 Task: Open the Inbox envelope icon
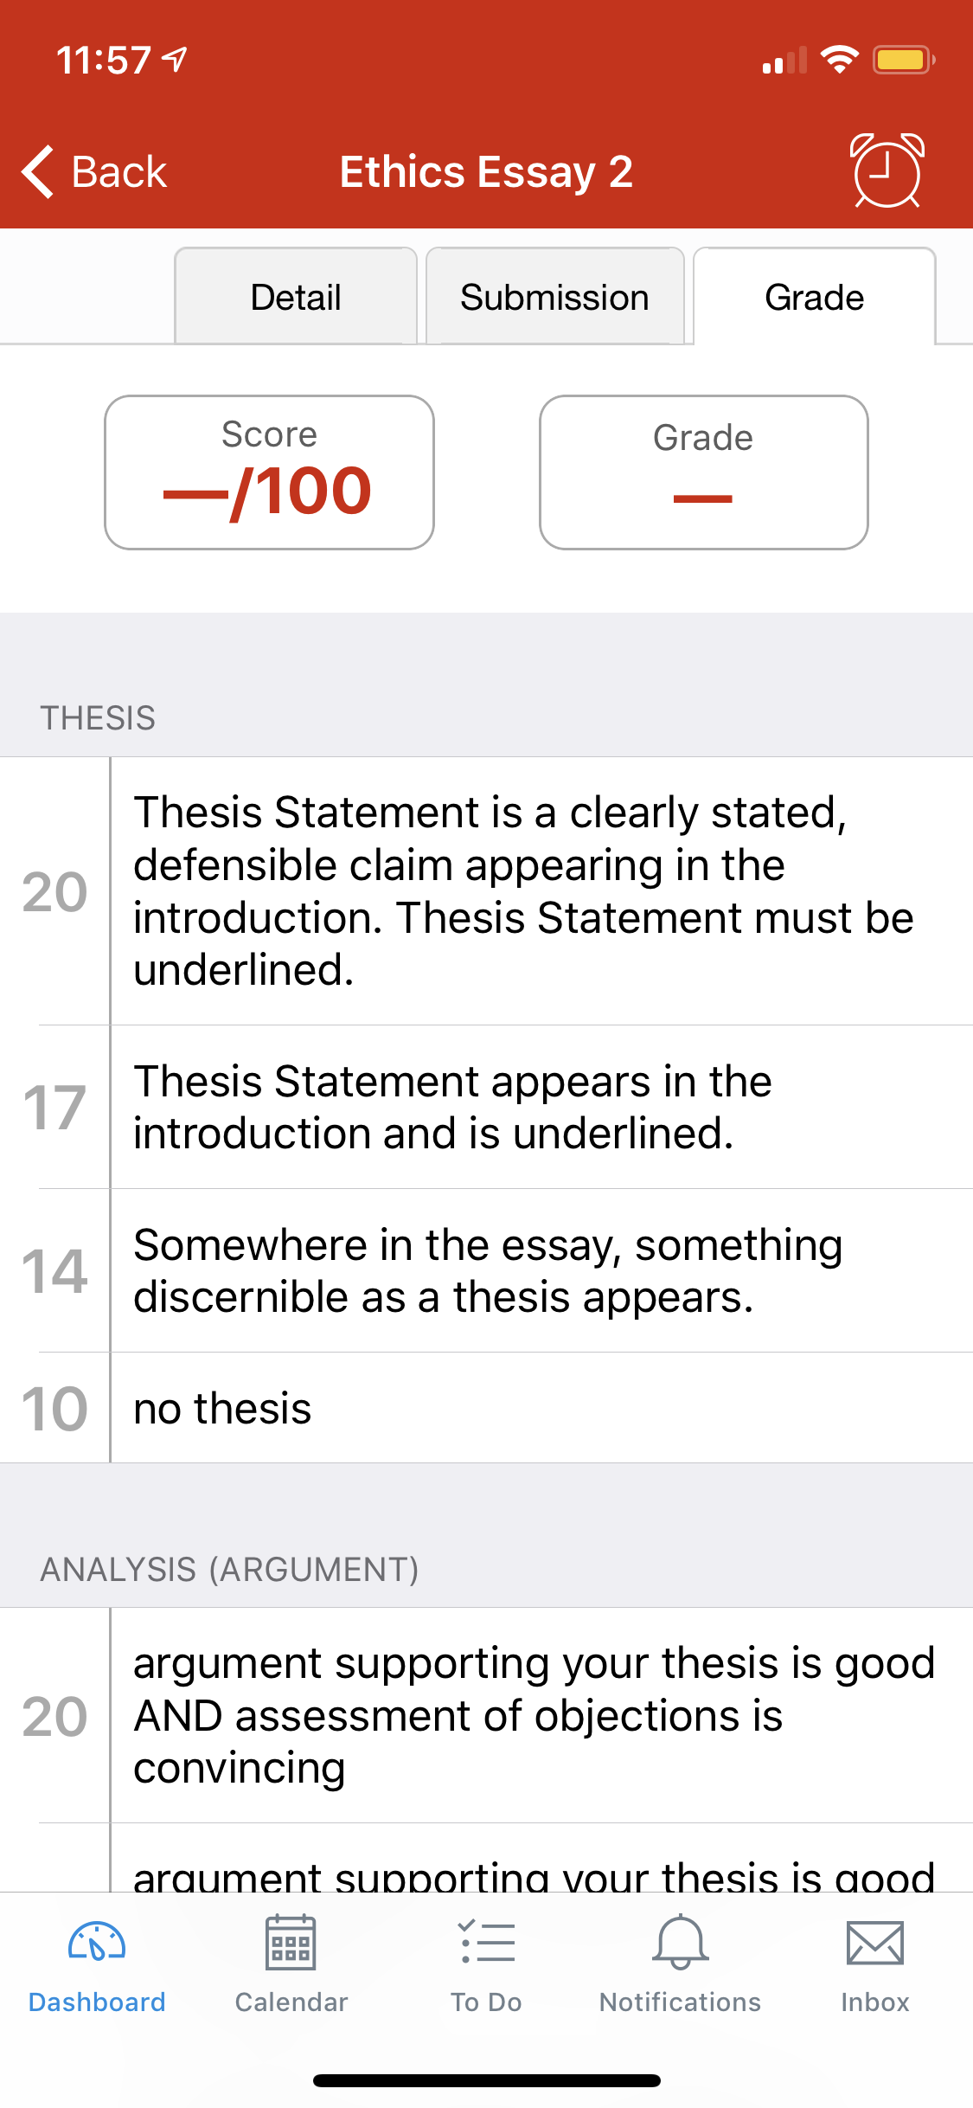[875, 1944]
